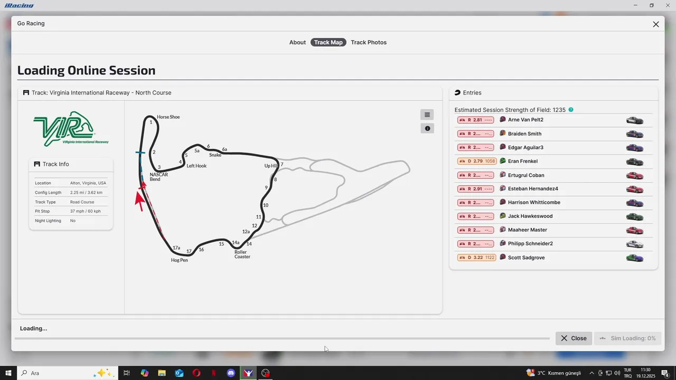The height and width of the screenshot is (380, 676).
Task: Click Scott Sadgrove's D 3.22 license badge
Action: tap(477, 258)
